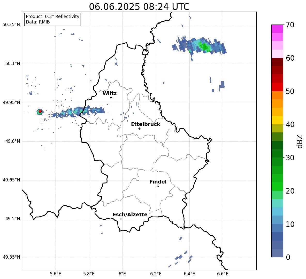Click the 10 tick label on colorbar
The image size is (306, 279).
point(290,224)
